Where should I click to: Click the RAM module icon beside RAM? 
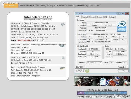62,68
